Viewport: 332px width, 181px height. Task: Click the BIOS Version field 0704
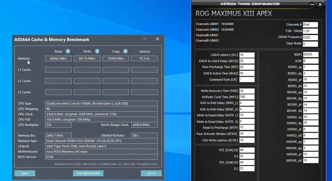[101, 157]
